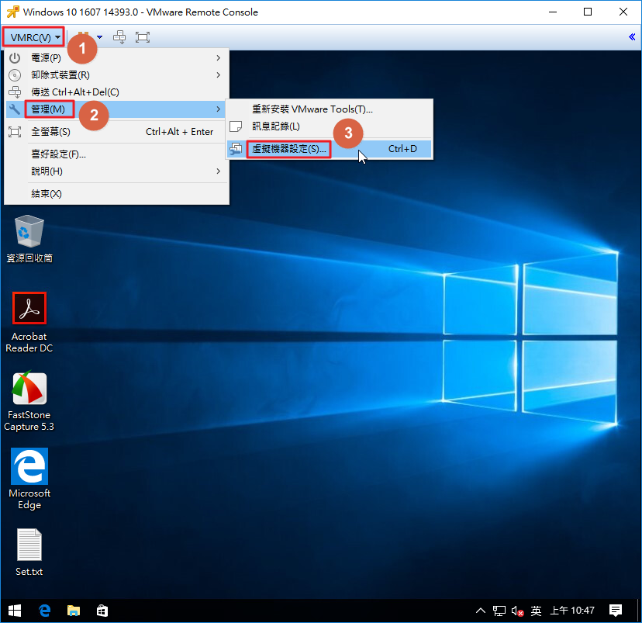Click Send Ctrl+Alt+Del icon in VMRC menu
This screenshot has height=623, width=642.
15,92
